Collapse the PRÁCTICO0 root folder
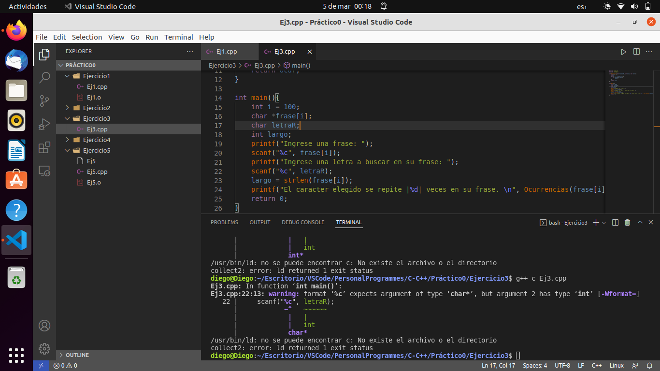Screen dimensions: 660x371 (129, 65)
